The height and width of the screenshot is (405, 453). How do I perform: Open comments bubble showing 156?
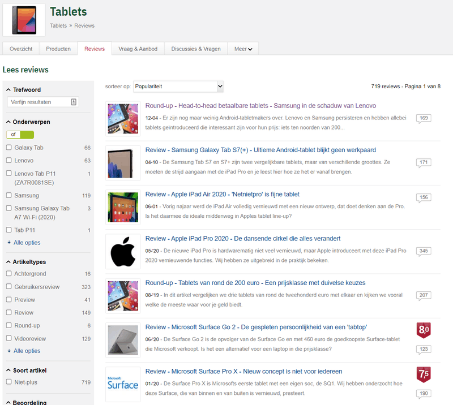pyautogui.click(x=424, y=198)
